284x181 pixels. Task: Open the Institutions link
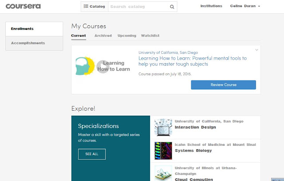coord(211,6)
